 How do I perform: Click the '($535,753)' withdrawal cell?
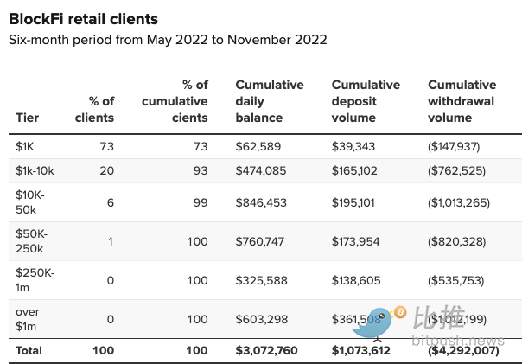point(455,281)
